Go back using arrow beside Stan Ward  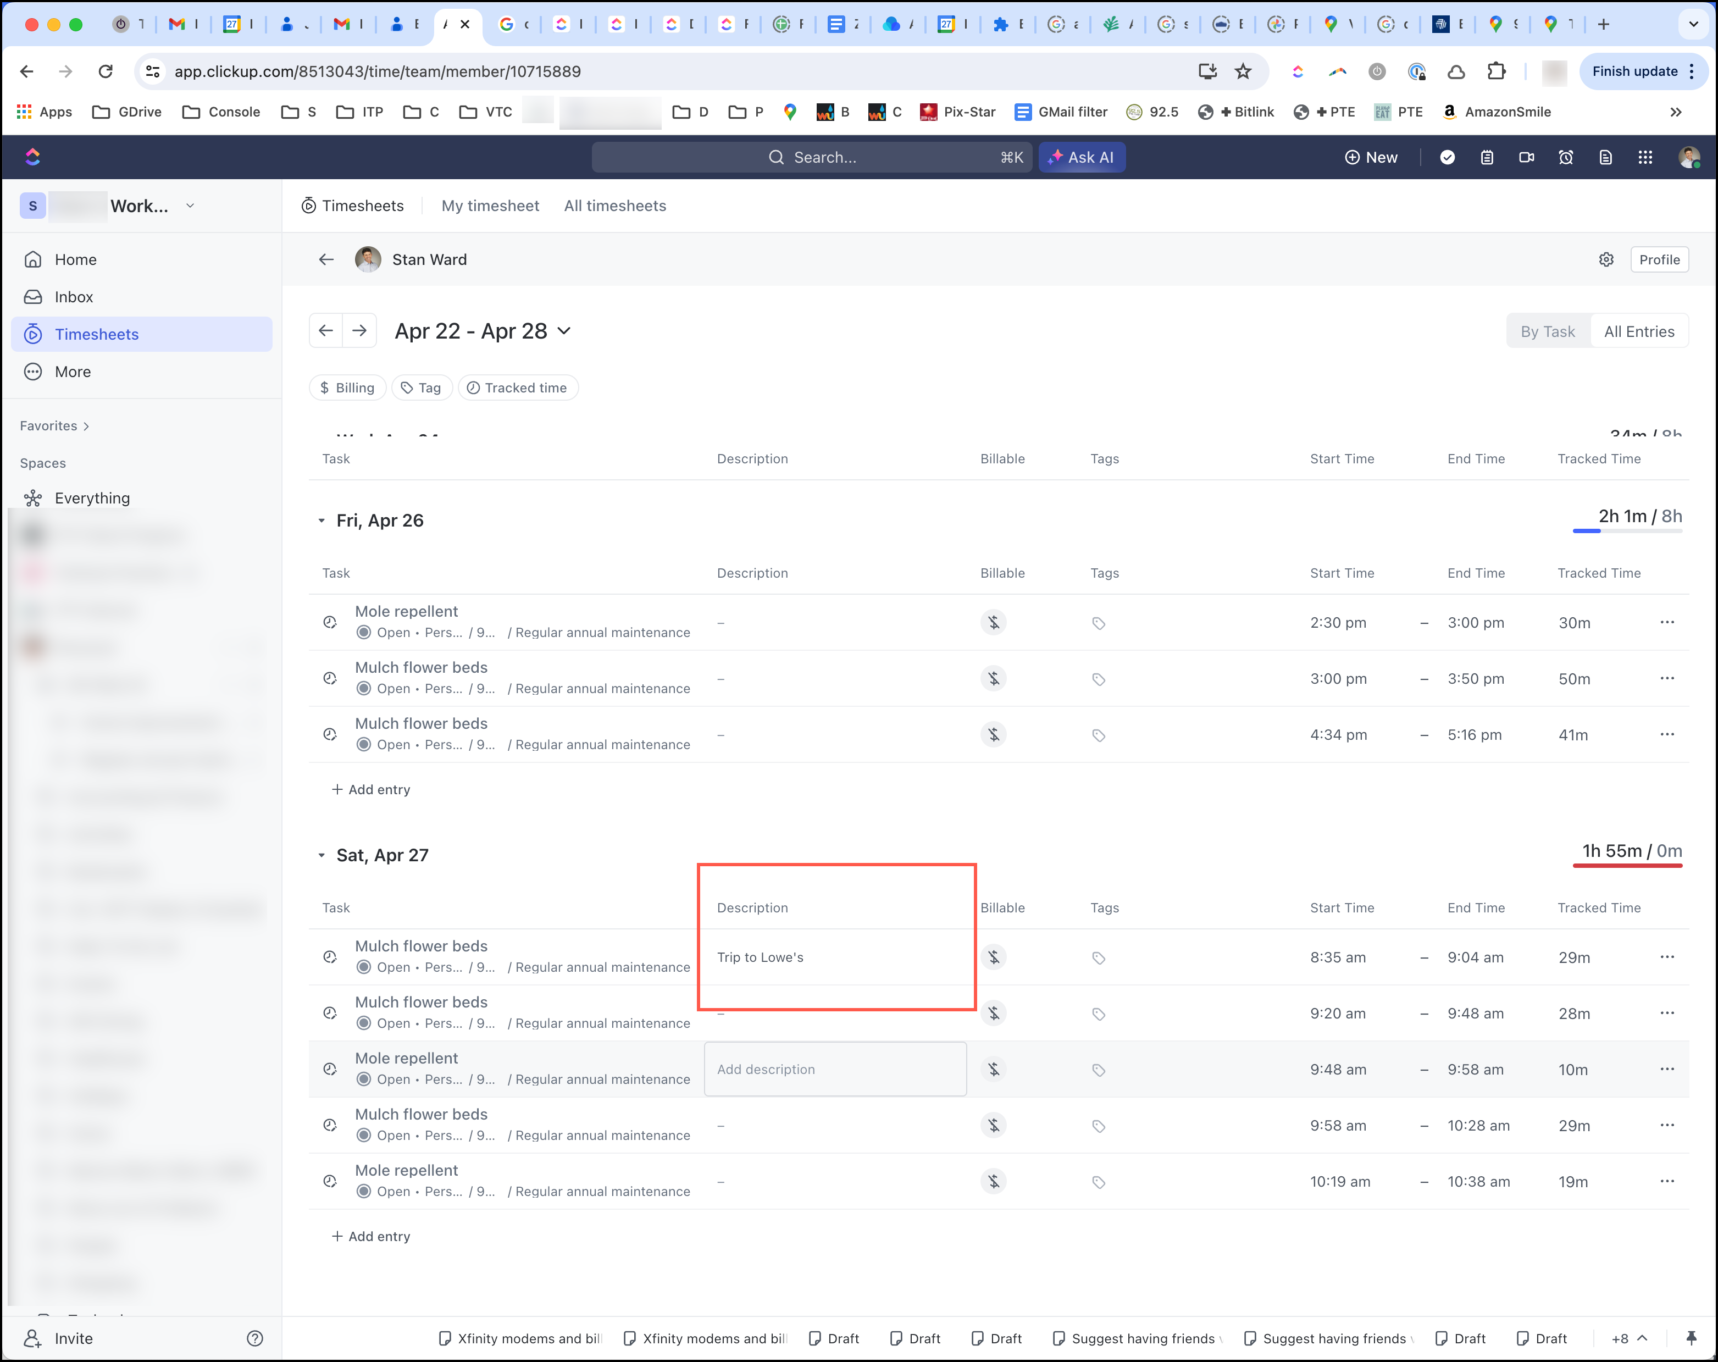pyautogui.click(x=326, y=259)
